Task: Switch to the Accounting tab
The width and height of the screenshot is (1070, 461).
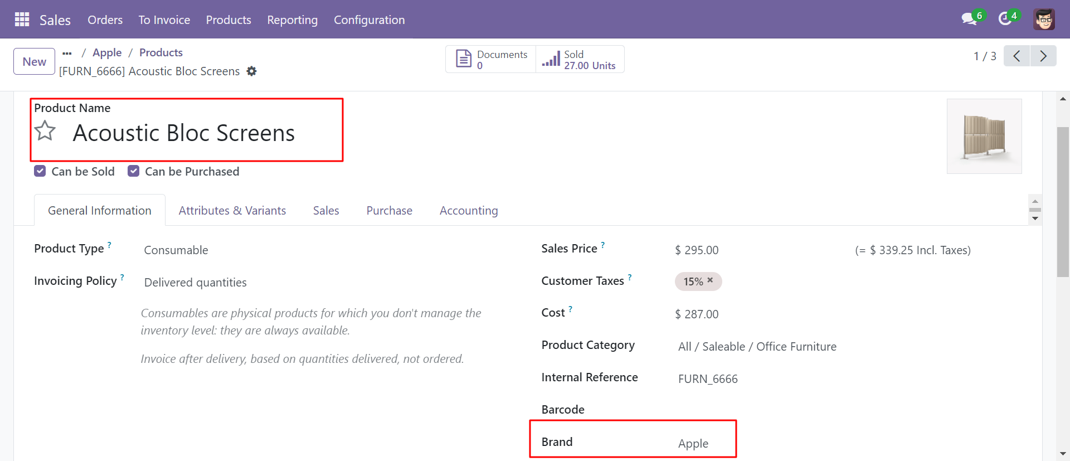Action: [x=469, y=210]
